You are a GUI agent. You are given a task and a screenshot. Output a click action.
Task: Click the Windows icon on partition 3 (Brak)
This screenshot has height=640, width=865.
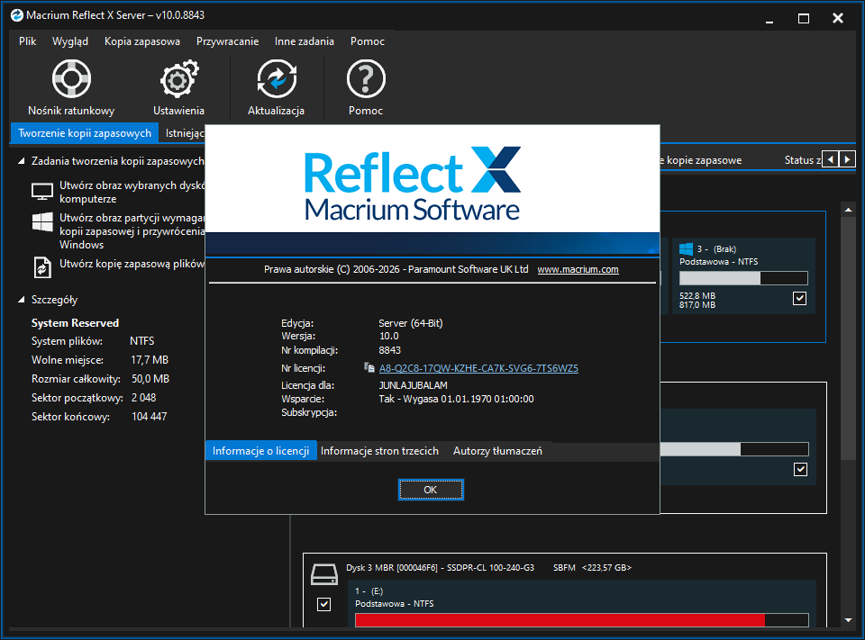(686, 248)
